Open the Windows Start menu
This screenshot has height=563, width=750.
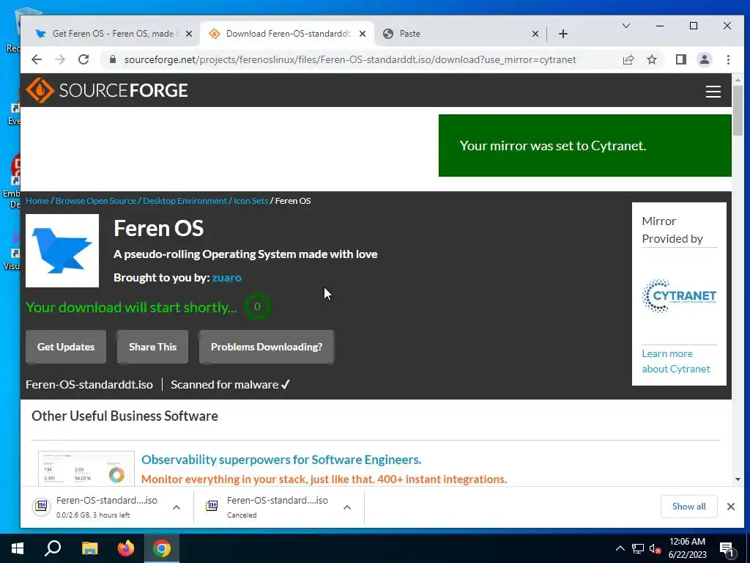point(18,548)
